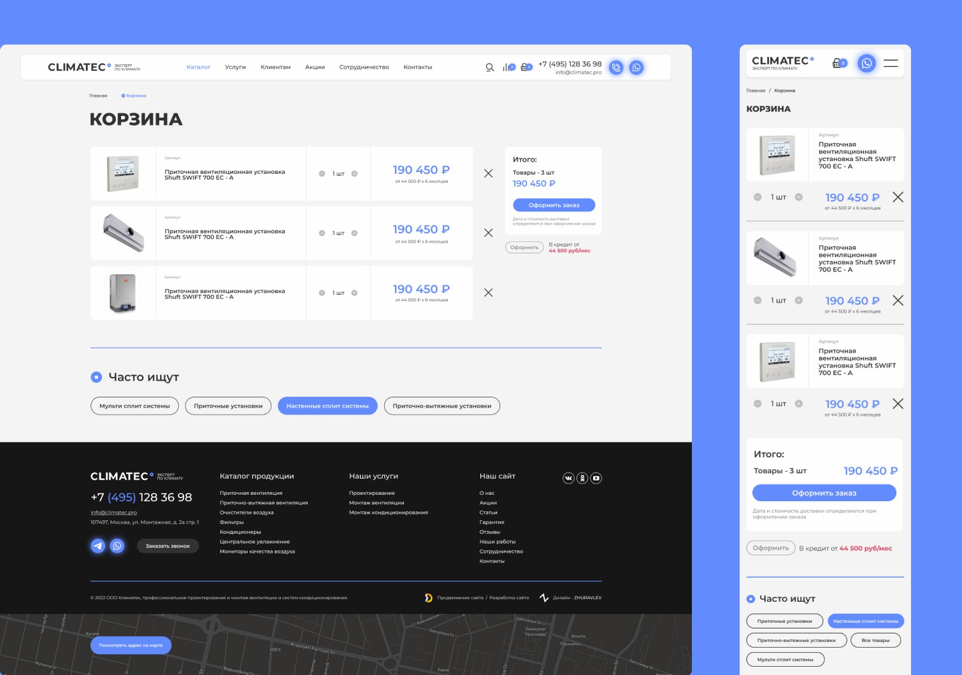Open the mobile hamburger menu

[x=891, y=63]
